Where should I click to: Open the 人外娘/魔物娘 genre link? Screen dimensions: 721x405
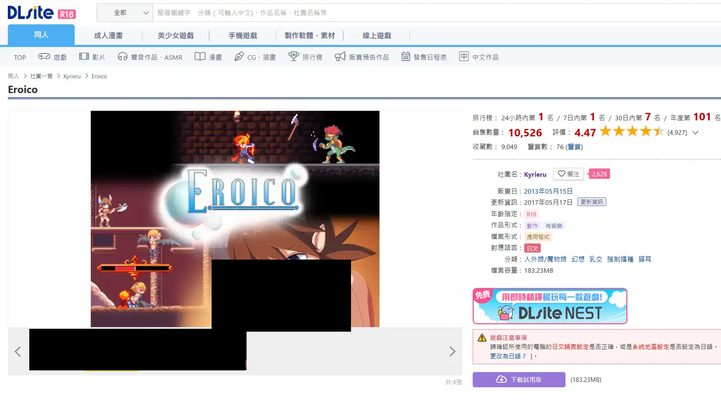pyautogui.click(x=545, y=259)
